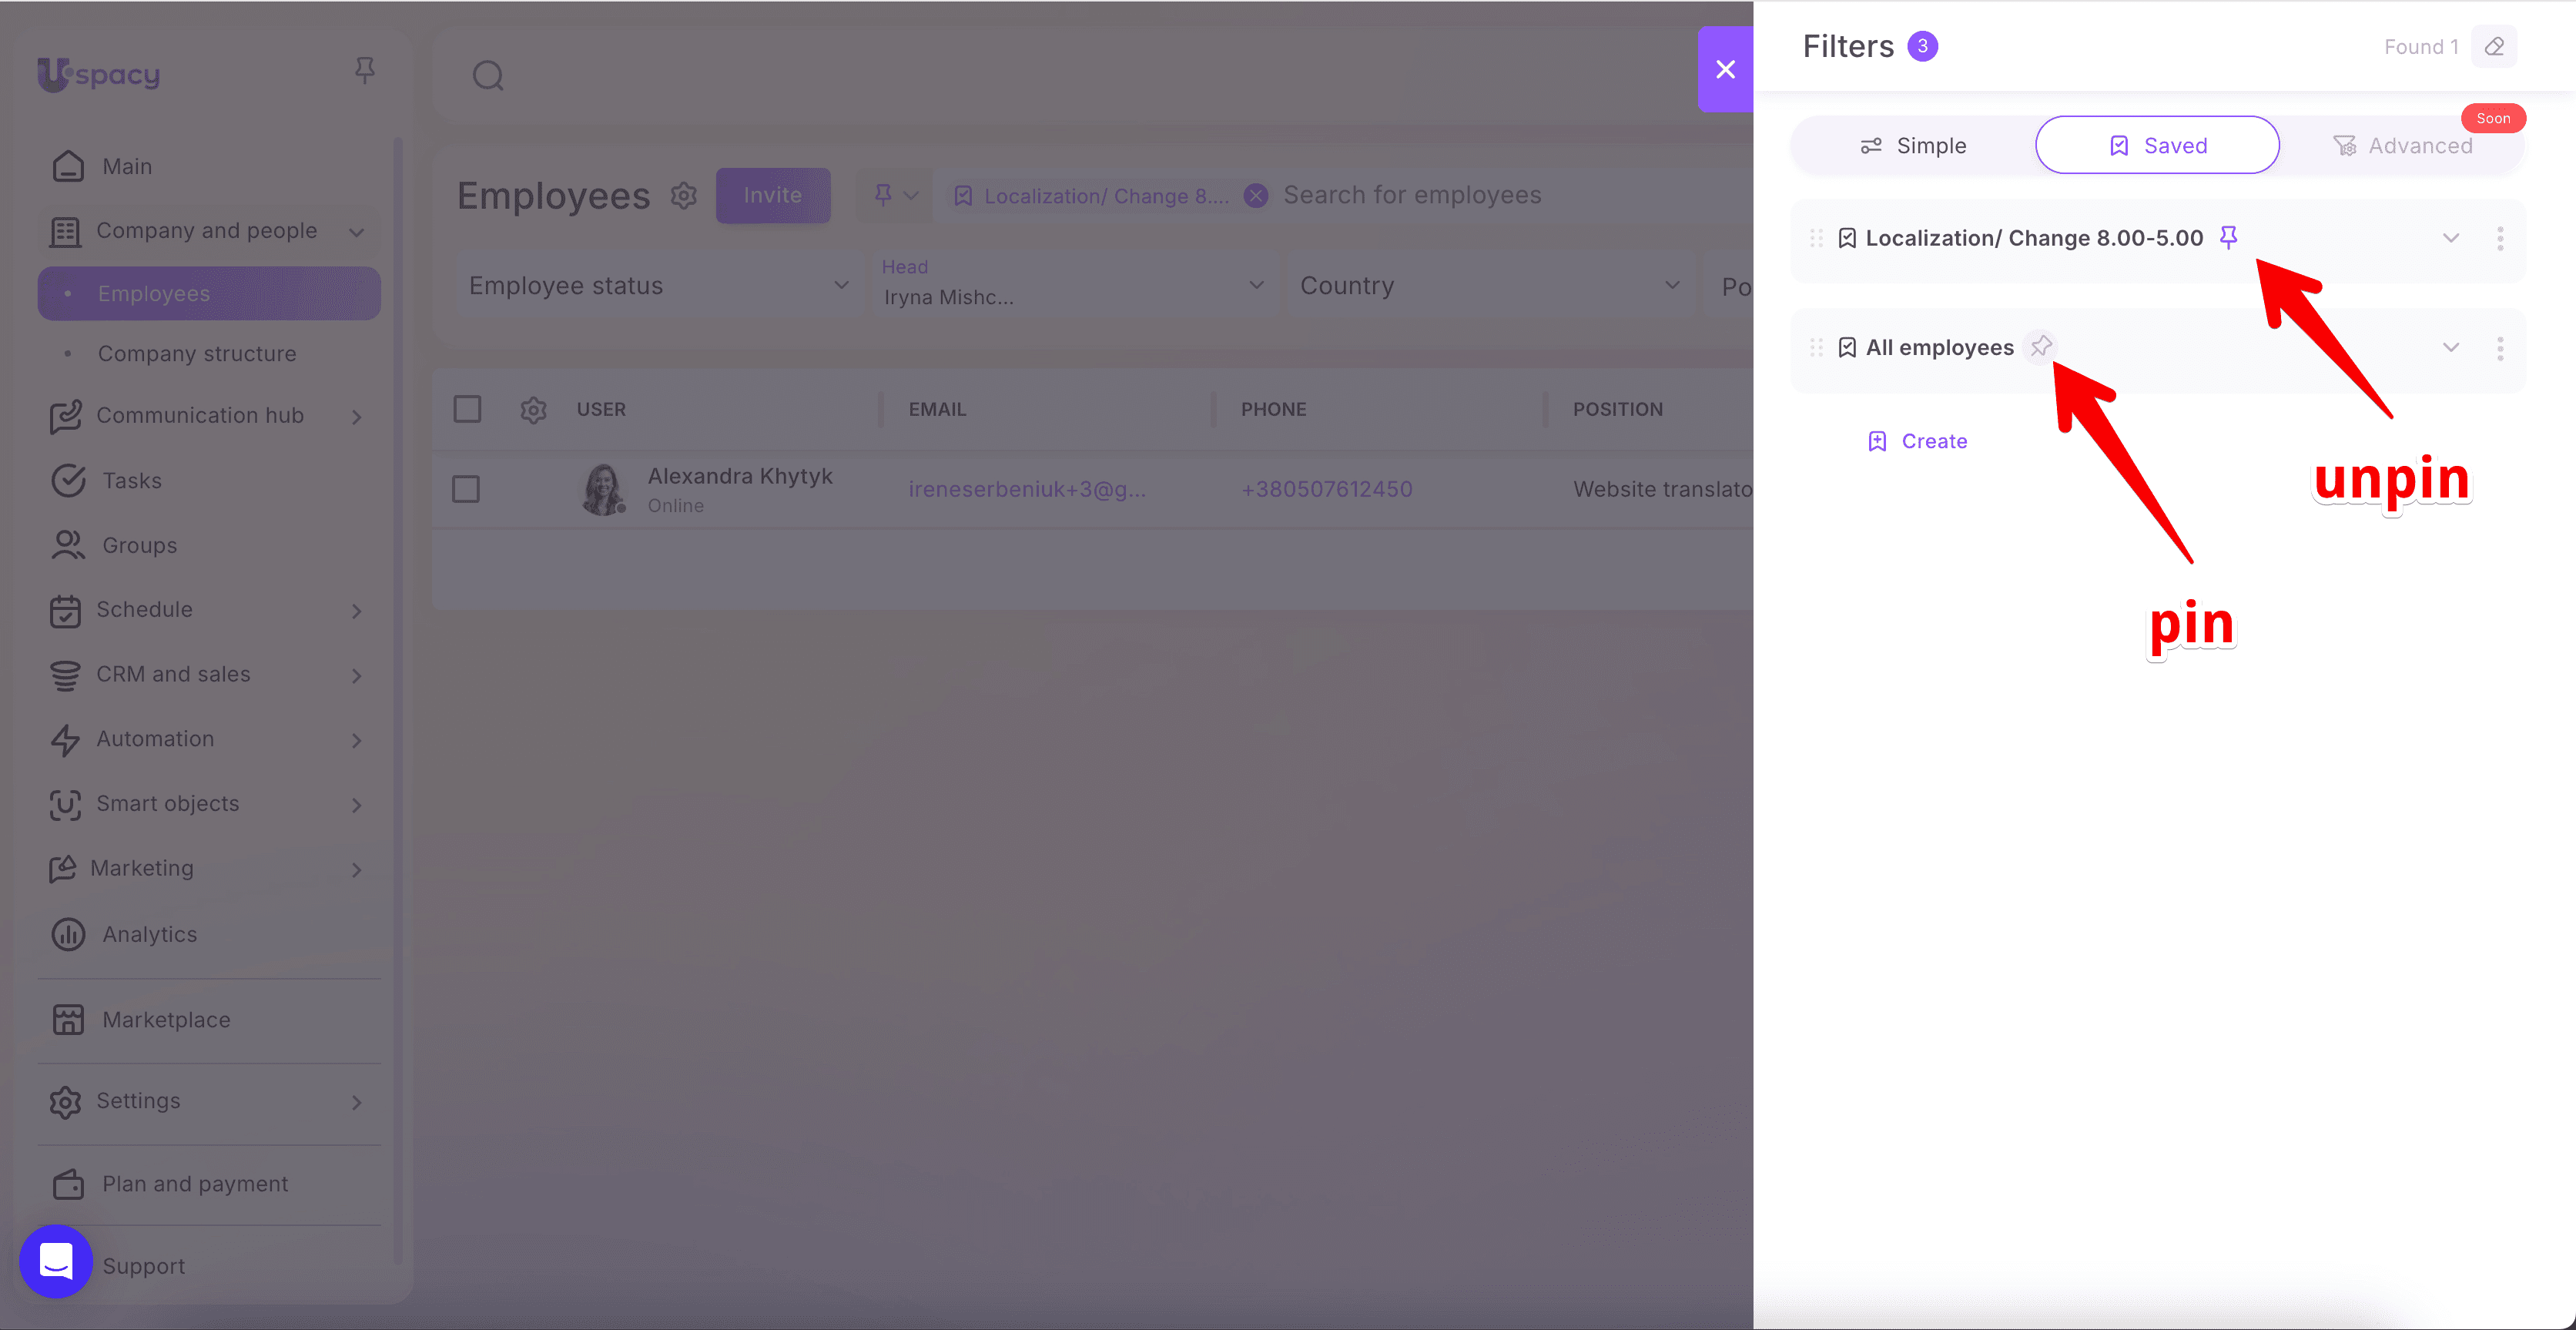Open the kebab menu for Localization filter
Image resolution: width=2576 pixels, height=1330 pixels.
tap(2500, 238)
